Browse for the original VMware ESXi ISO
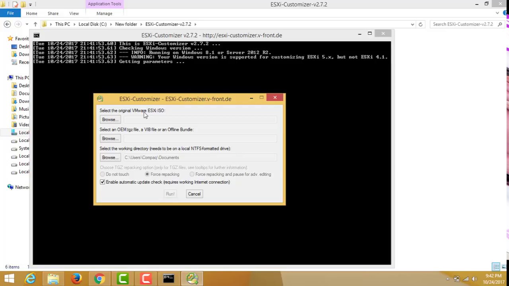Image resolution: width=509 pixels, height=286 pixels. (110, 120)
